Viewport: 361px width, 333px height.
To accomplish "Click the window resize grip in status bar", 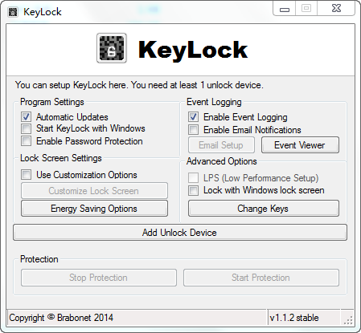I will click(x=348, y=319).
